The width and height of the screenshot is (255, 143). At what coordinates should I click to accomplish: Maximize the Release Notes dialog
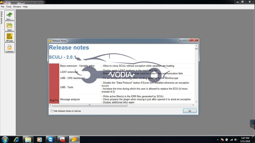pyautogui.click(x=187, y=40)
